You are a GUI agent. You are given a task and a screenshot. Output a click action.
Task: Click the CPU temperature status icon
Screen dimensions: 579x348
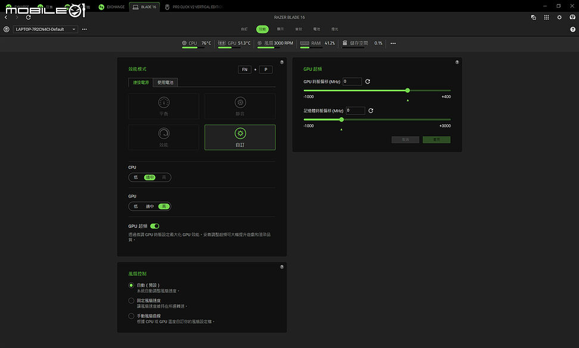(184, 43)
